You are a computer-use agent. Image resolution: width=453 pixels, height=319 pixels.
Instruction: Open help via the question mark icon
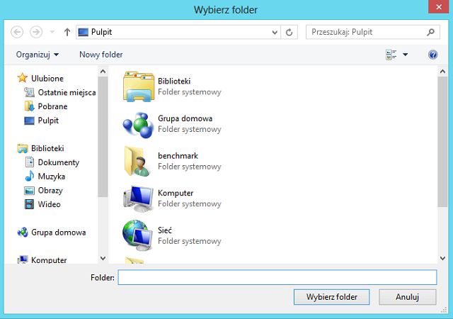[x=432, y=55]
